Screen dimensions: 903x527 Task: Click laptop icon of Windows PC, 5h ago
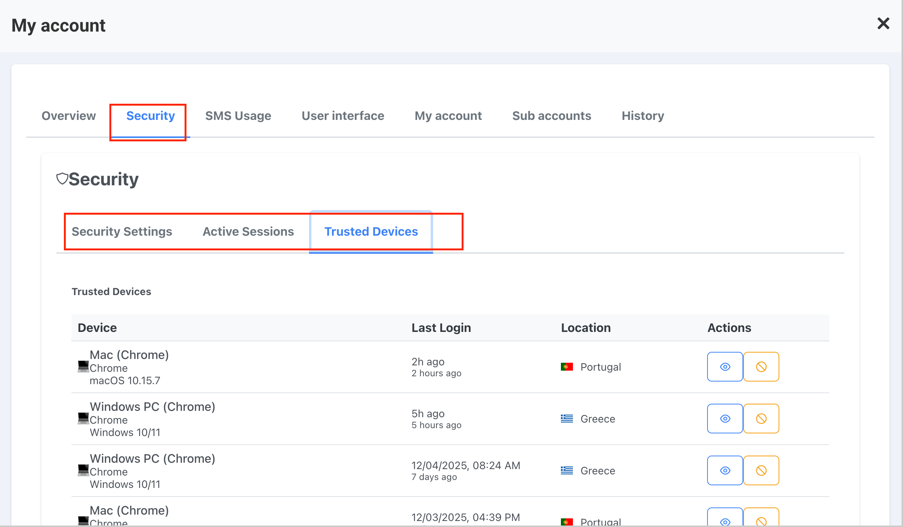tap(83, 418)
